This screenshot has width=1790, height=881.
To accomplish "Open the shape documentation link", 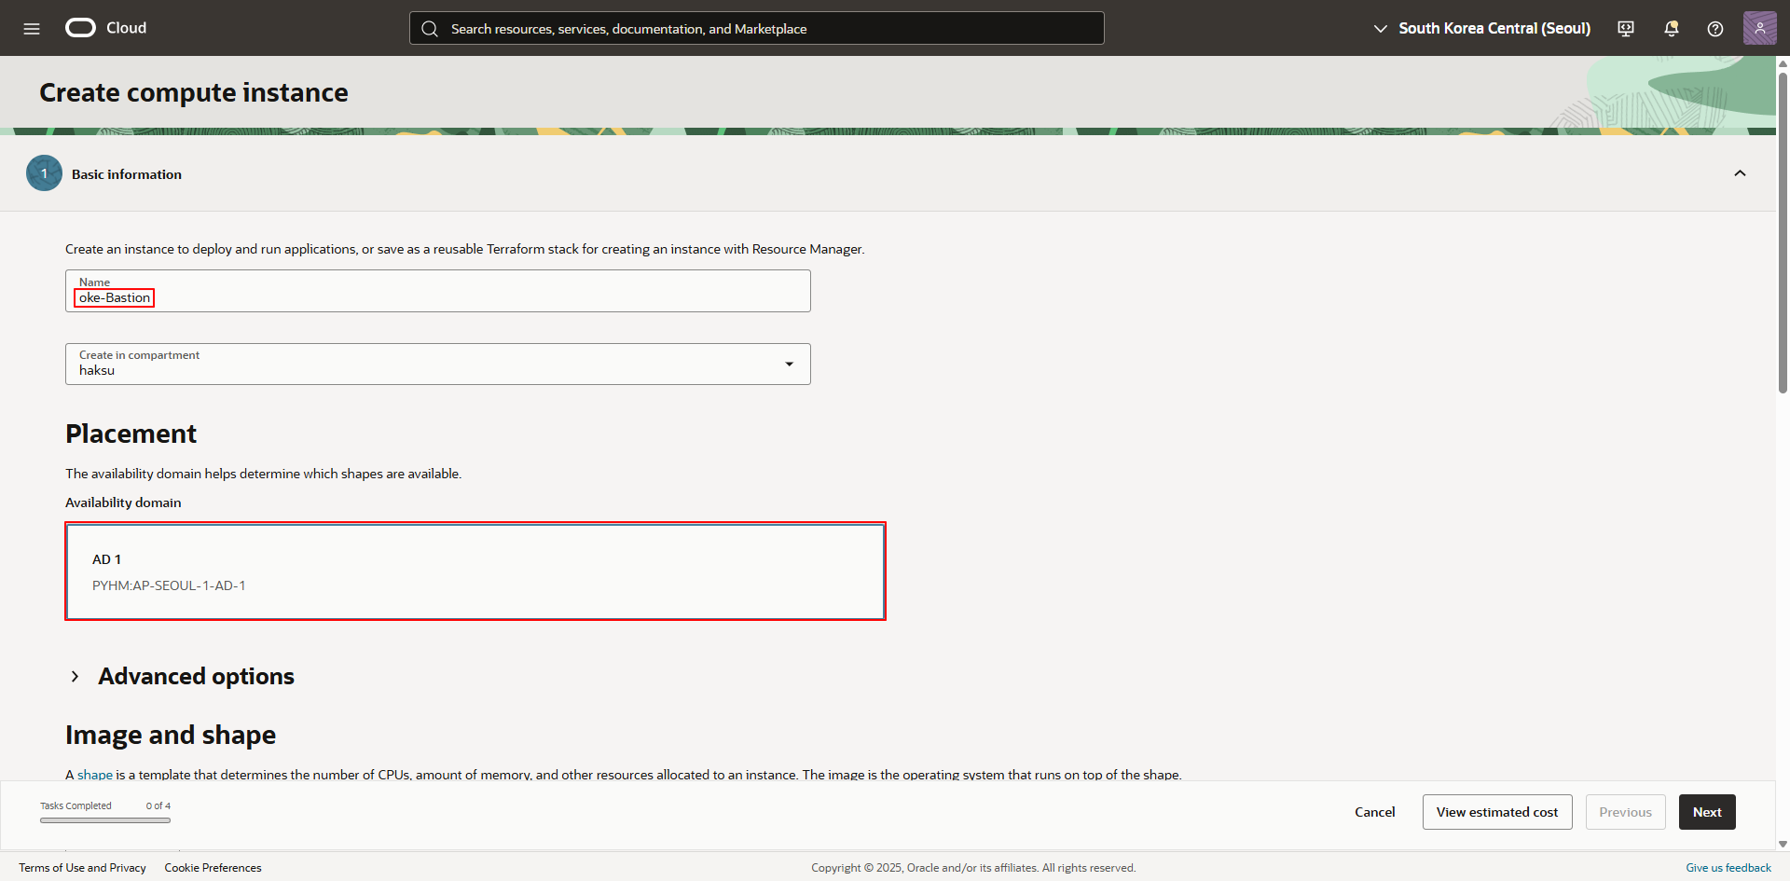I will [x=94, y=775].
